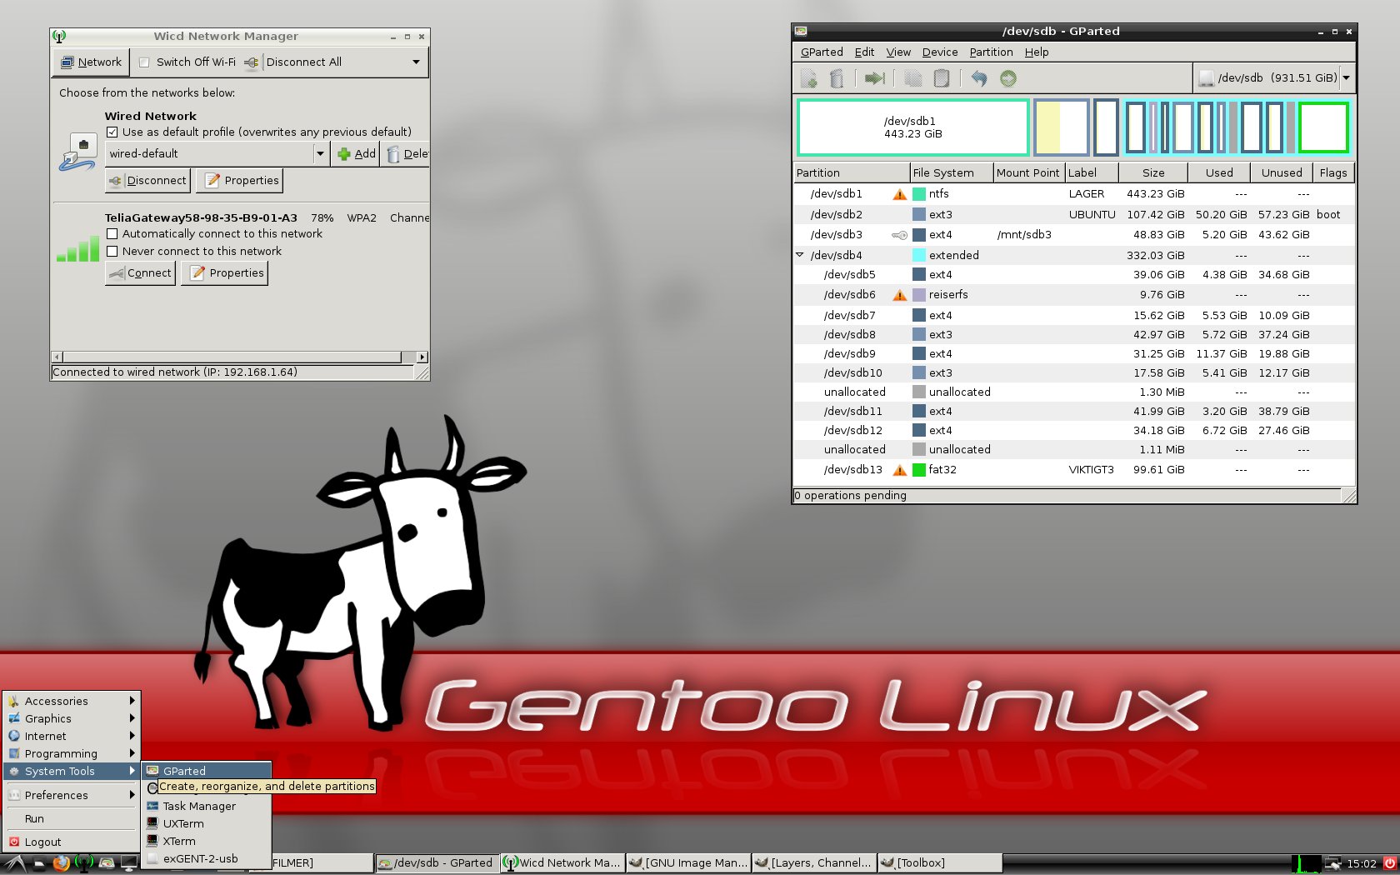The image size is (1400, 875).
Task: Open the Device menu in GParted
Action: pos(940,52)
